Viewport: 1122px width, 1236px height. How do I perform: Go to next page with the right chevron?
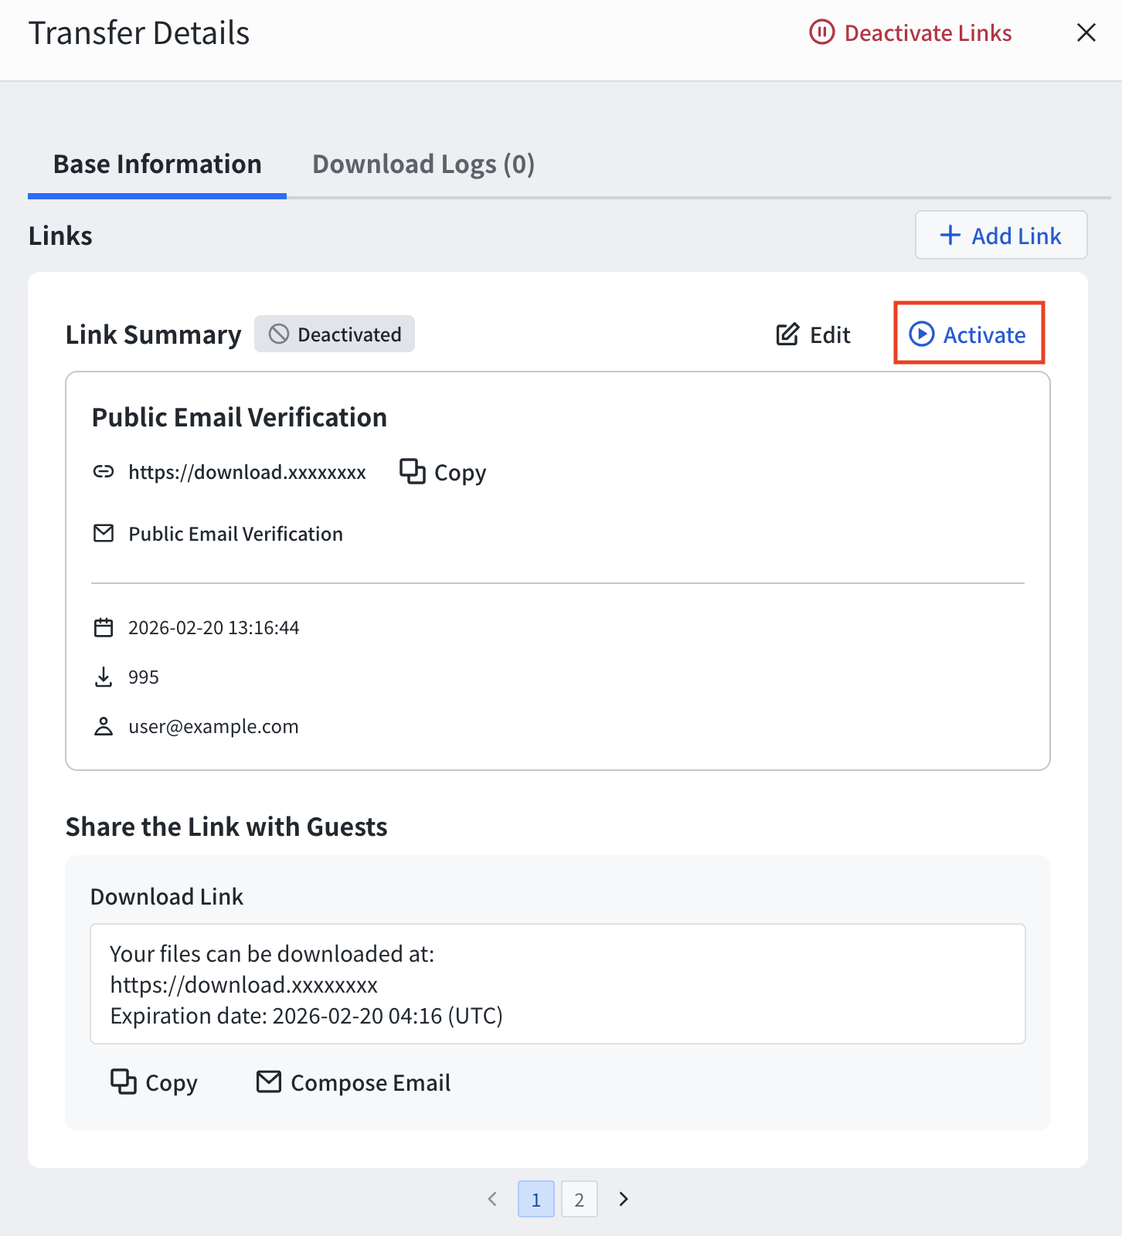point(623,1199)
